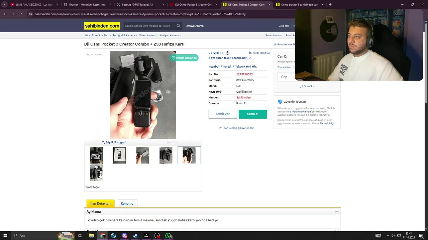Expand 3 aya varan taksit seçenekleri

pyautogui.click(x=230, y=58)
